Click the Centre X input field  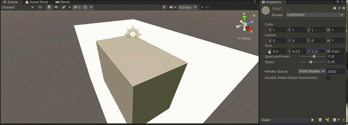click(279, 41)
